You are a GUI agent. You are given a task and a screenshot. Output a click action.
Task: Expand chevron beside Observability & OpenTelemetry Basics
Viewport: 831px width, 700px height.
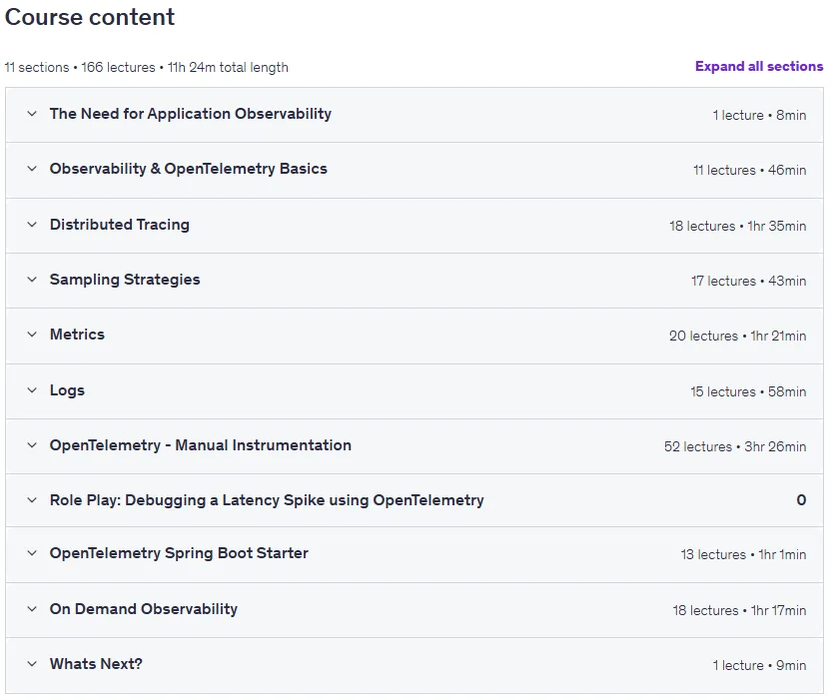32,169
